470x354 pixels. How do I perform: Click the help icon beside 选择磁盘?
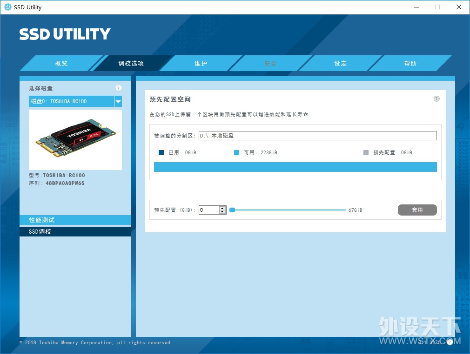click(118, 88)
